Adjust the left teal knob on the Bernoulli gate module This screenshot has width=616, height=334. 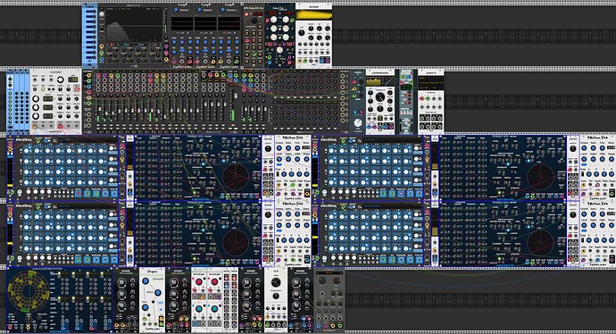199,309
